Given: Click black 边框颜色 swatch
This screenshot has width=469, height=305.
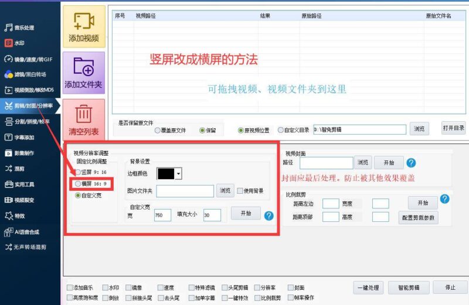Looking at the screenshot, I should [x=166, y=173].
